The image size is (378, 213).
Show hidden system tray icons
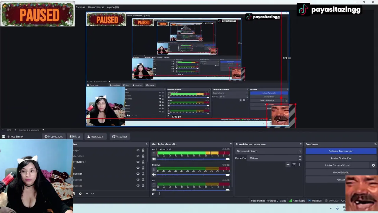tap(331, 208)
